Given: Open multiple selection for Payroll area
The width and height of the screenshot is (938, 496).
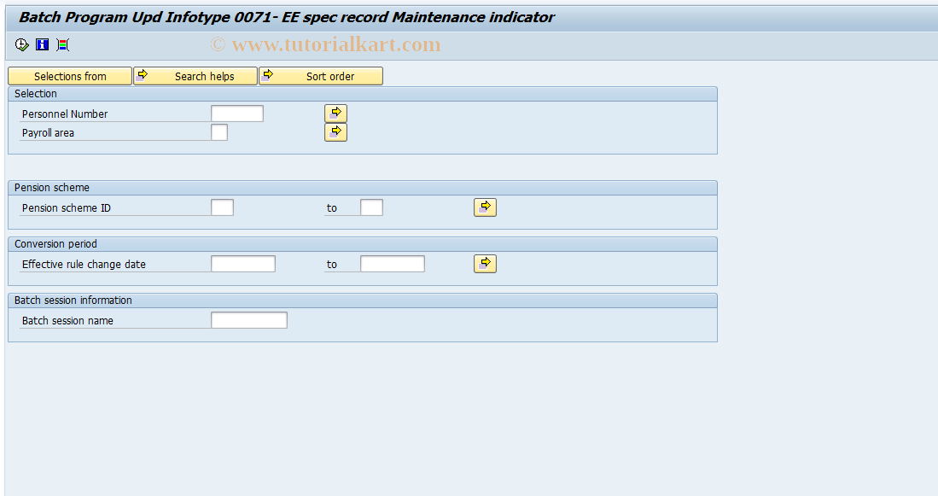Looking at the screenshot, I should [335, 132].
